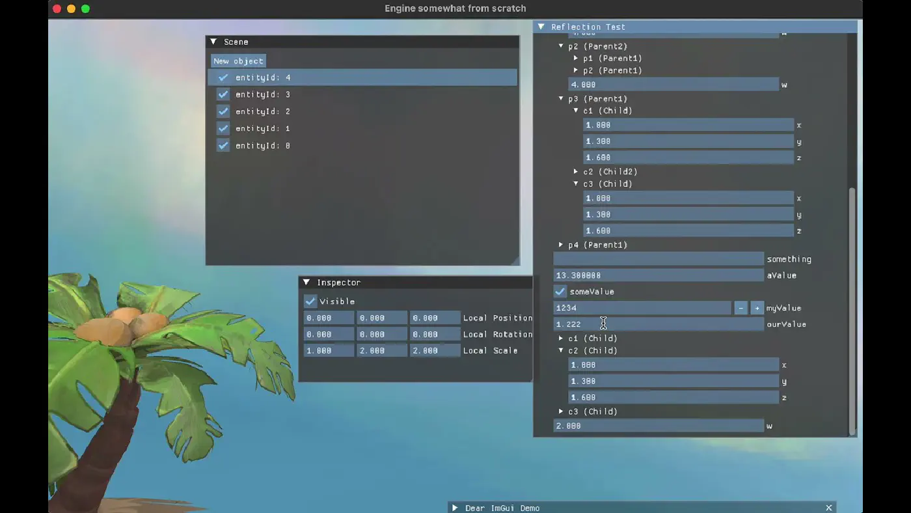Click the plus button for myValue
The width and height of the screenshot is (911, 513).
coord(757,308)
